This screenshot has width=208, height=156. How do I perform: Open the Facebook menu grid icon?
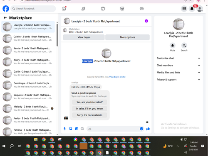[x=184, y=9]
